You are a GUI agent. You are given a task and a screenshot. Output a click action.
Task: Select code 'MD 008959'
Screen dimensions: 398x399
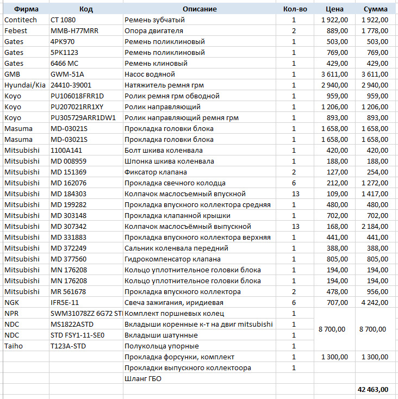86,161
